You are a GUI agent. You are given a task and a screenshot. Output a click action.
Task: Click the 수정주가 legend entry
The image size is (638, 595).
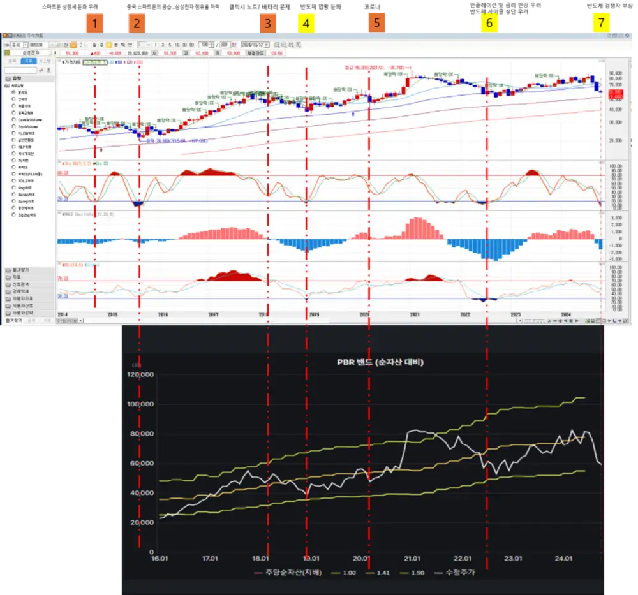point(454,572)
